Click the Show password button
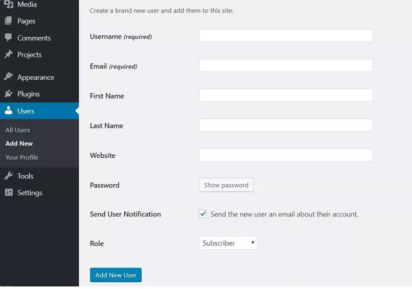The height and width of the screenshot is (289, 412). tap(226, 185)
